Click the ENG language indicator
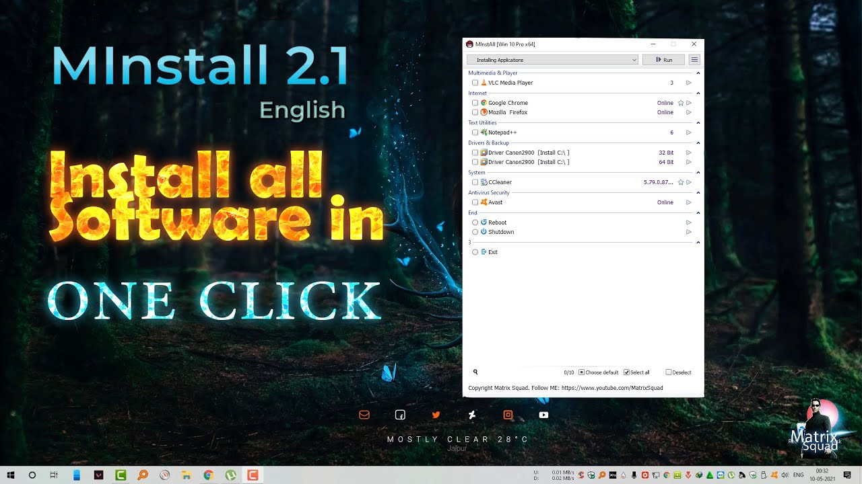Image resolution: width=862 pixels, height=484 pixels. point(799,475)
